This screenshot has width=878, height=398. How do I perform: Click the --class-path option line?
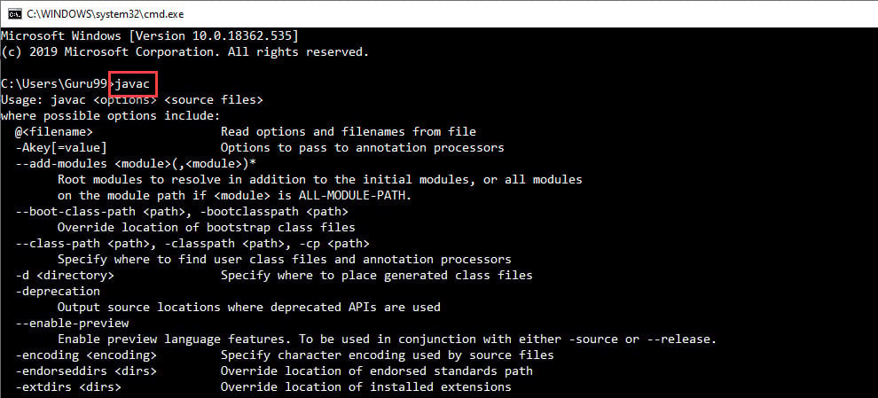click(192, 243)
